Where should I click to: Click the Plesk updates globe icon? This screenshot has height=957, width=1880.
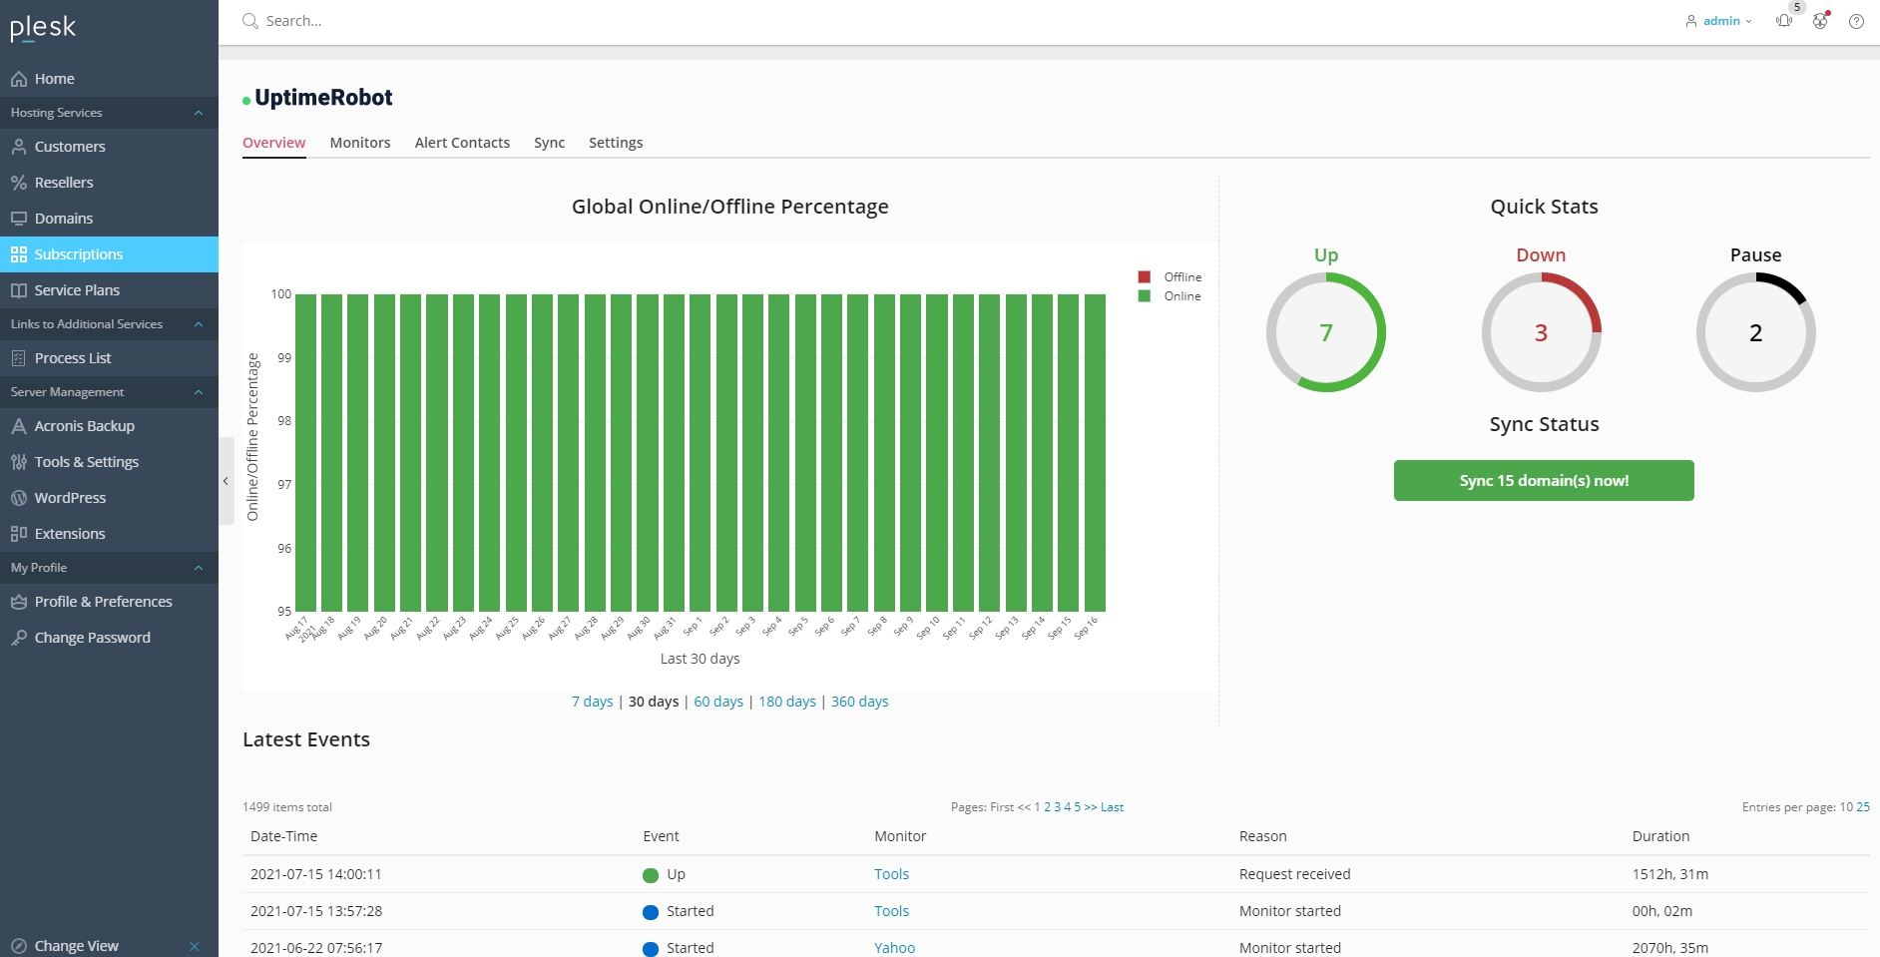point(1820,21)
